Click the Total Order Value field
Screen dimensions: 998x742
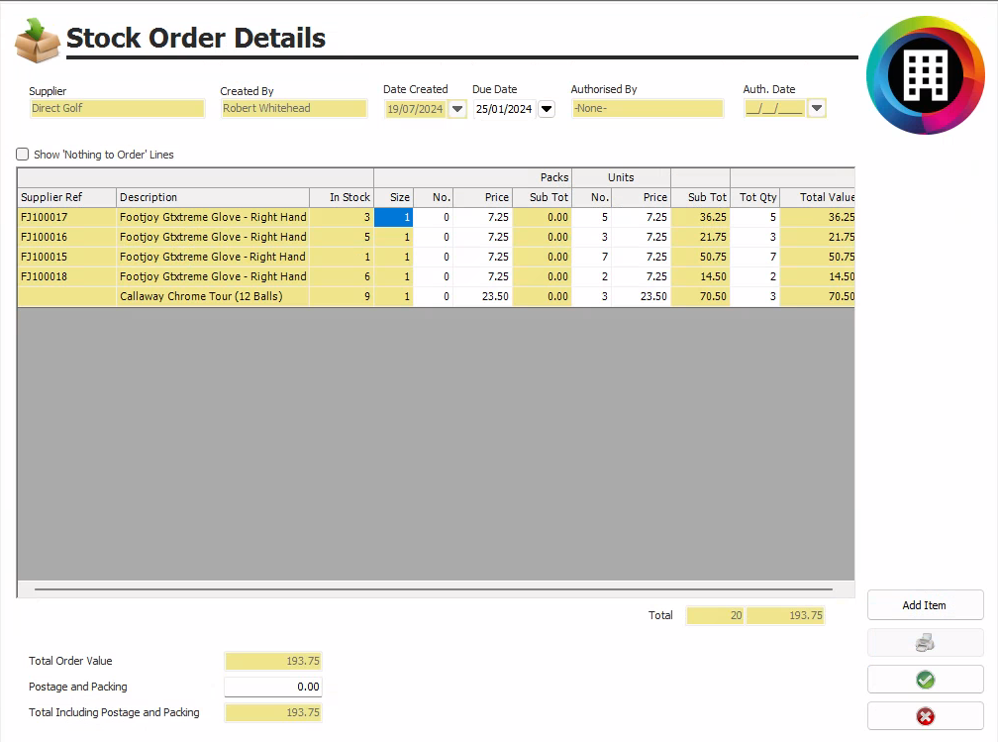273,661
